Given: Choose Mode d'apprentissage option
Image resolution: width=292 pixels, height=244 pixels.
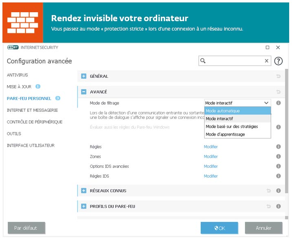Looking at the screenshot, I should pos(237,134).
